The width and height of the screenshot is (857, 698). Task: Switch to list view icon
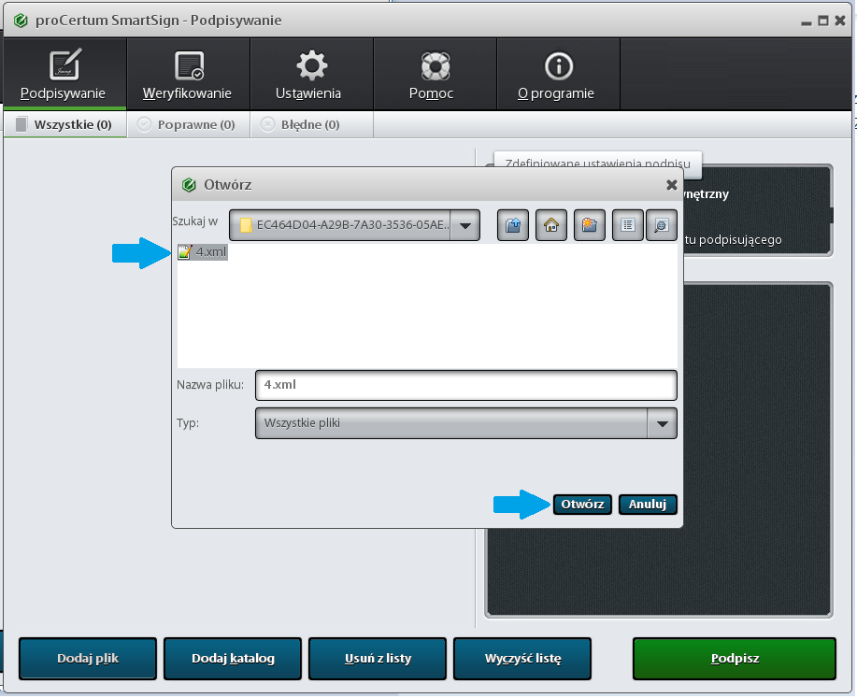628,224
